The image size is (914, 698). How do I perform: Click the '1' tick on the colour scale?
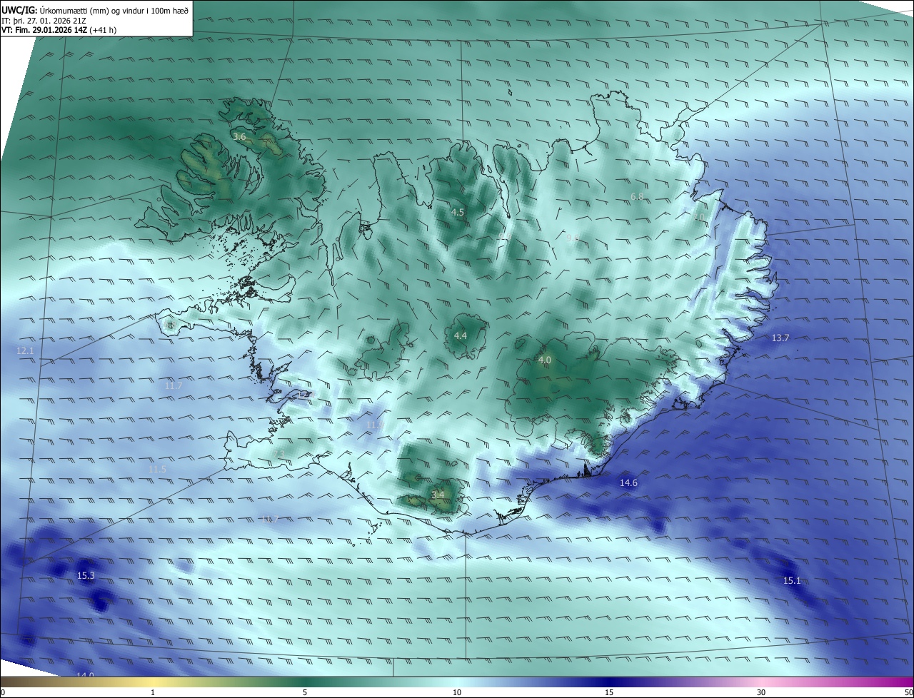pyautogui.click(x=153, y=692)
